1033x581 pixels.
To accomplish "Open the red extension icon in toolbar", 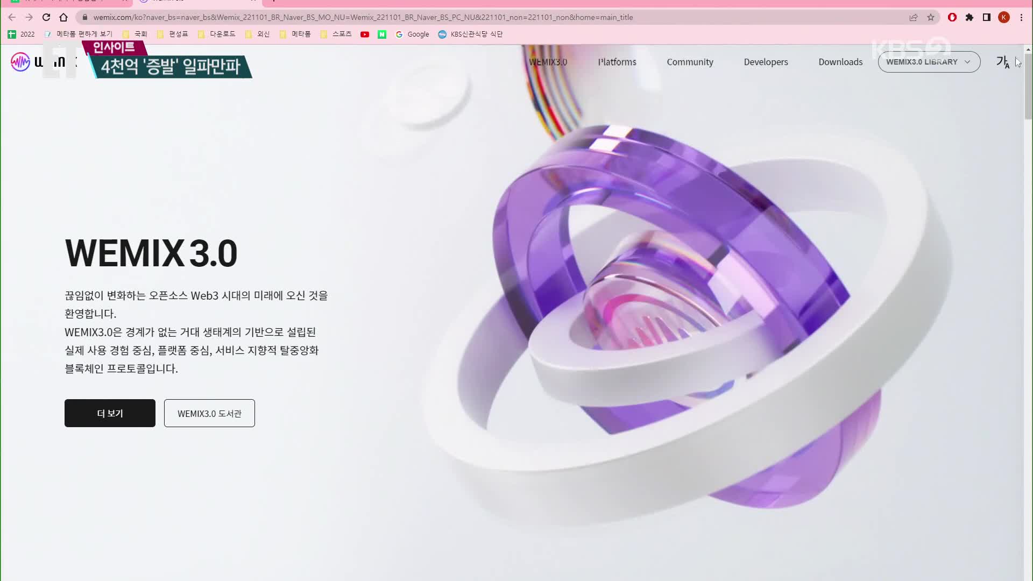I will (x=952, y=17).
